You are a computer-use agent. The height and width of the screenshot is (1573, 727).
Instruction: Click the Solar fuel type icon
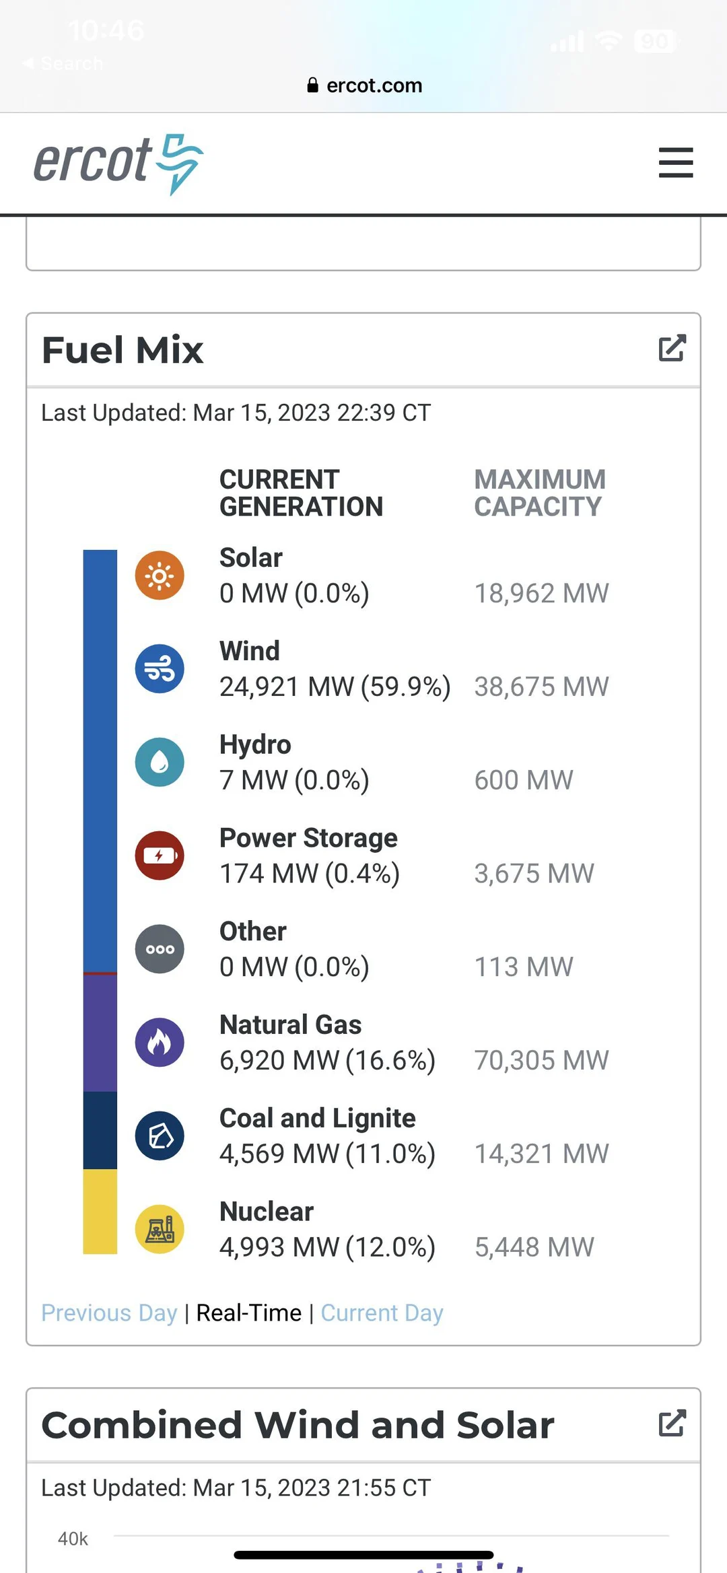click(x=160, y=575)
